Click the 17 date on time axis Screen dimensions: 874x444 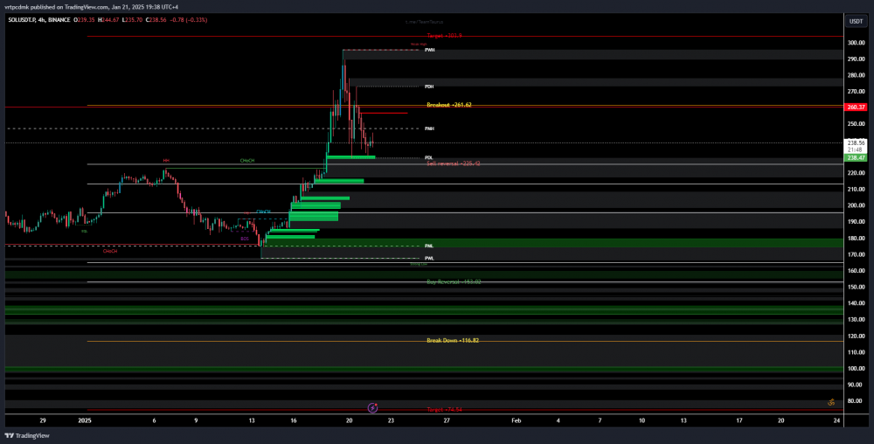tap(739, 420)
